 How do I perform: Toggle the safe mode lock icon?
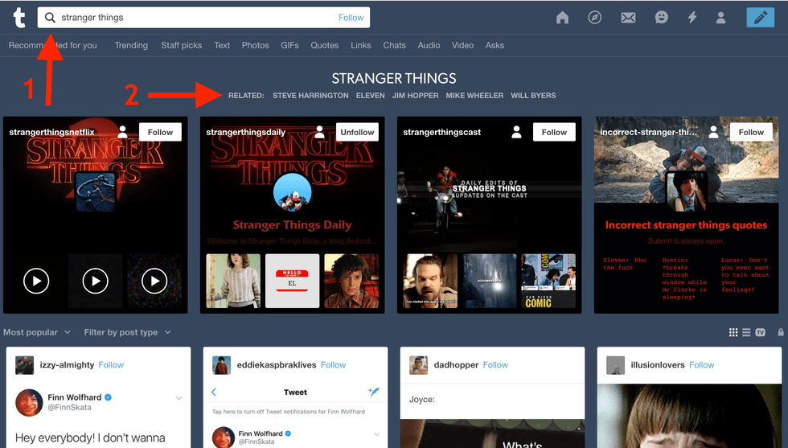(780, 332)
